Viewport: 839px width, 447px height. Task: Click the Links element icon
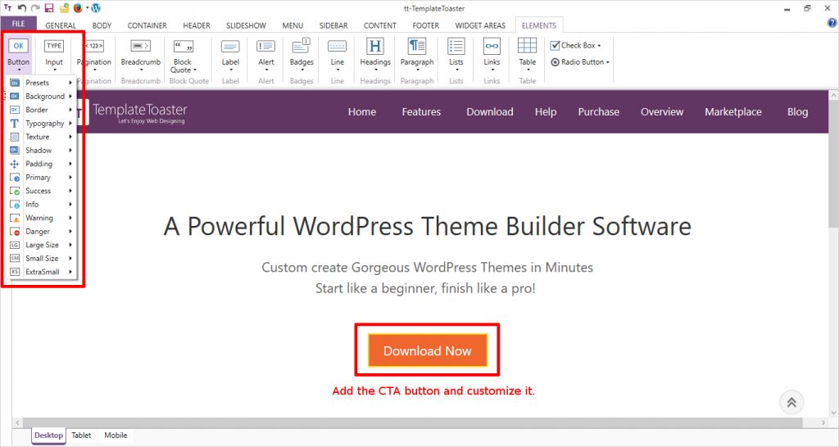(x=492, y=46)
